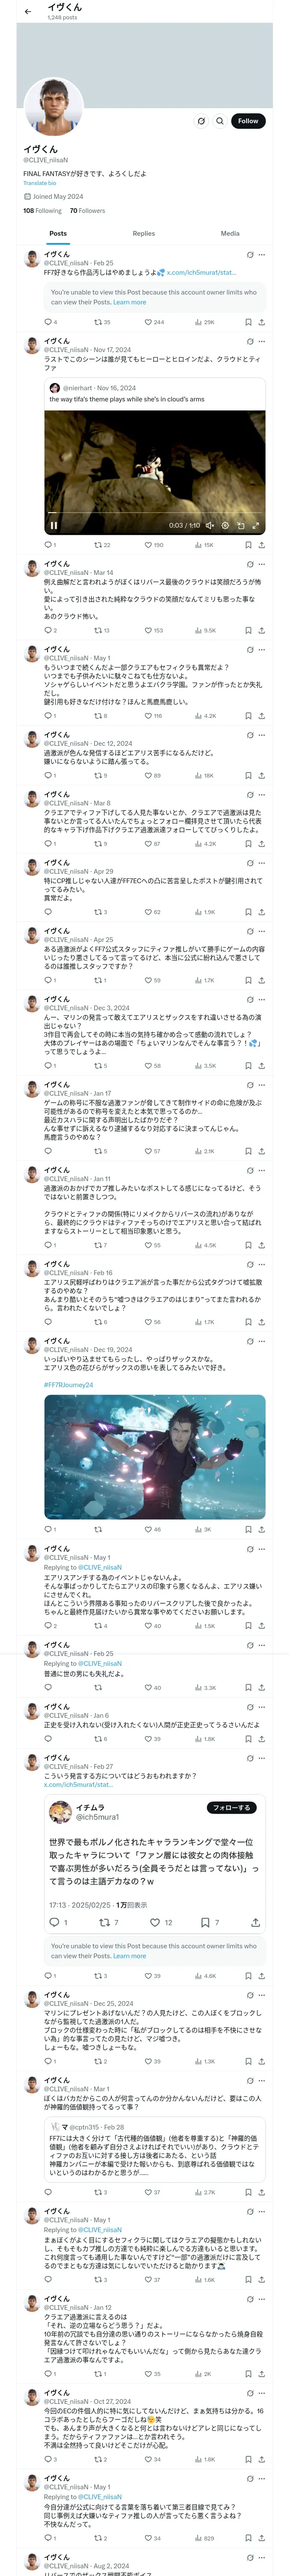Follow the @CLIVE_niisaN account
This screenshot has height=2576, width=289.
click(x=248, y=121)
